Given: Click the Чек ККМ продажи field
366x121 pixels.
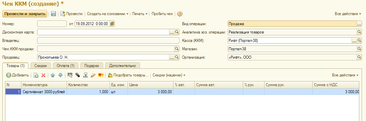Looking at the screenshot, I should pyautogui.click(x=106, y=49).
